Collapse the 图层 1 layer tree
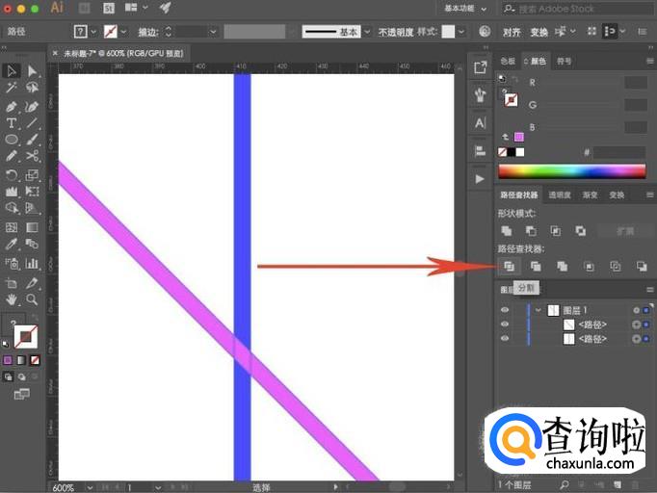Screen dimensions: 657x493 click(x=539, y=310)
